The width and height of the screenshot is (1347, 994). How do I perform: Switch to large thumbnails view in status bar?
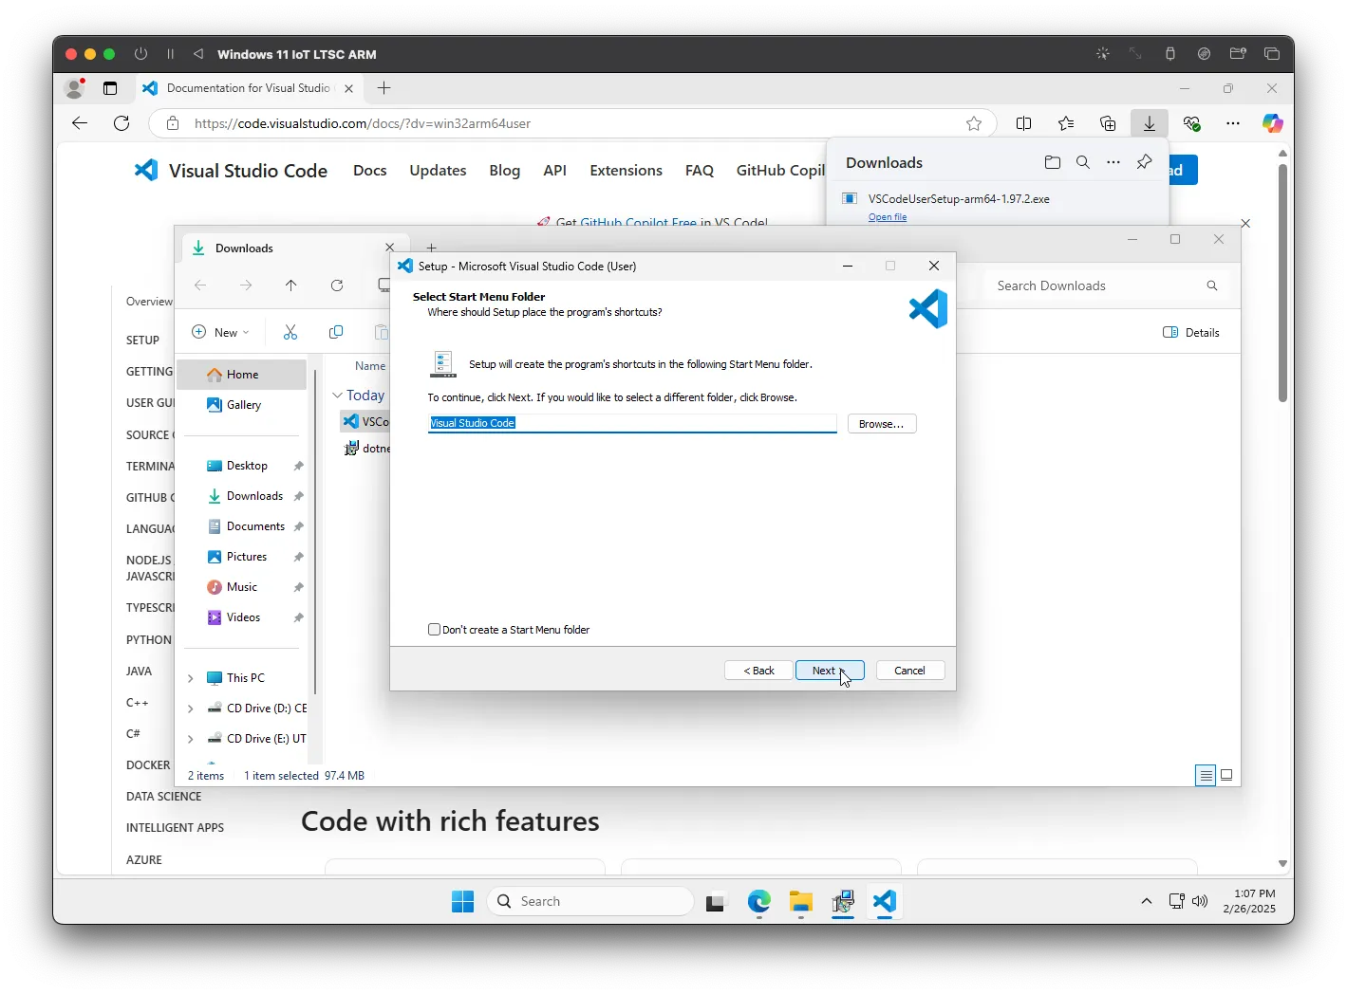point(1226,775)
